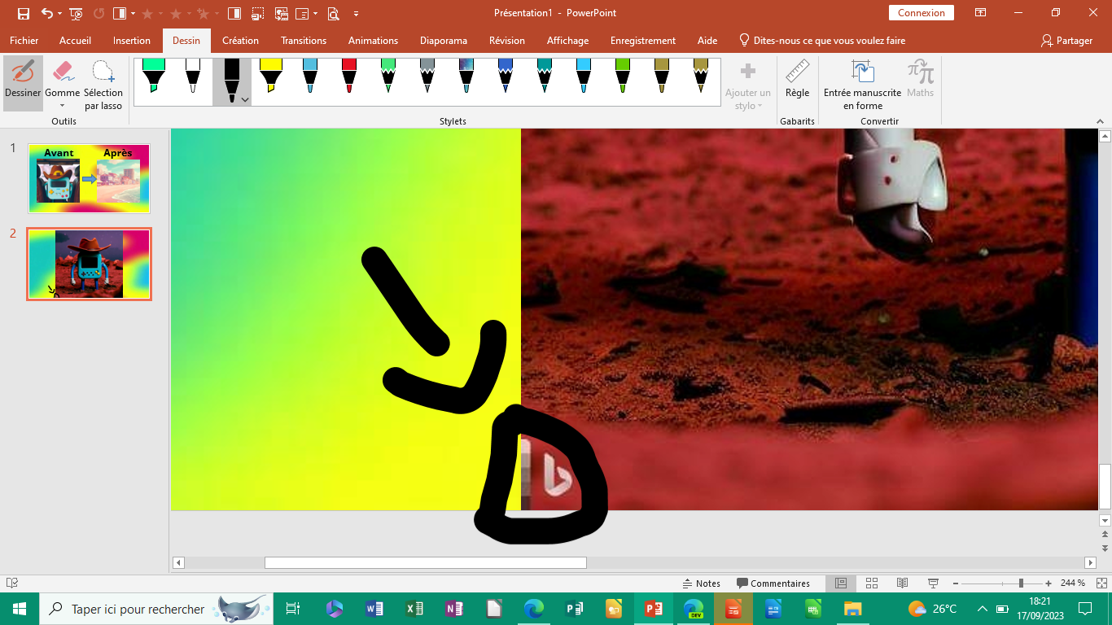
Task: Open the Commentaires pane
Action: coord(773,583)
